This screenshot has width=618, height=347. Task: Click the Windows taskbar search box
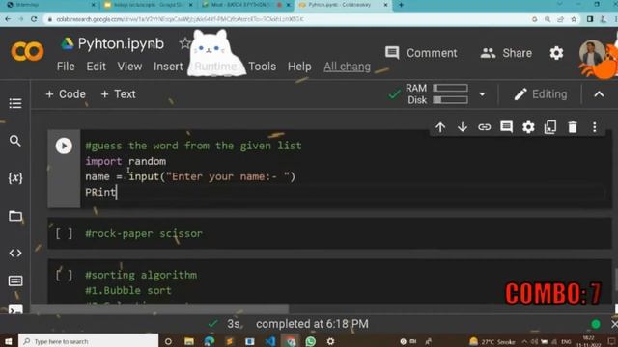click(x=88, y=341)
